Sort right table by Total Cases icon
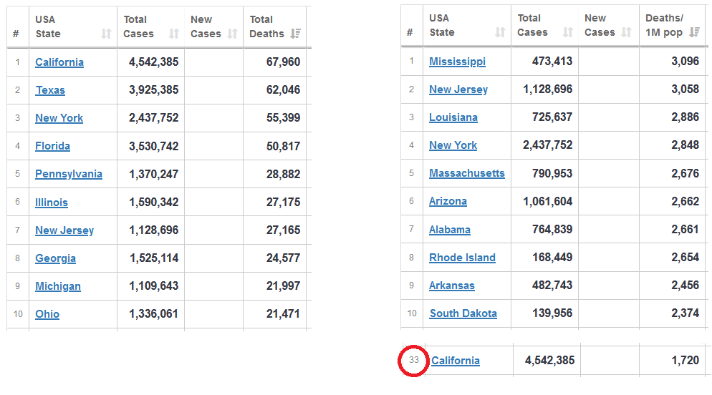The height and width of the screenshot is (395, 712). tap(567, 32)
